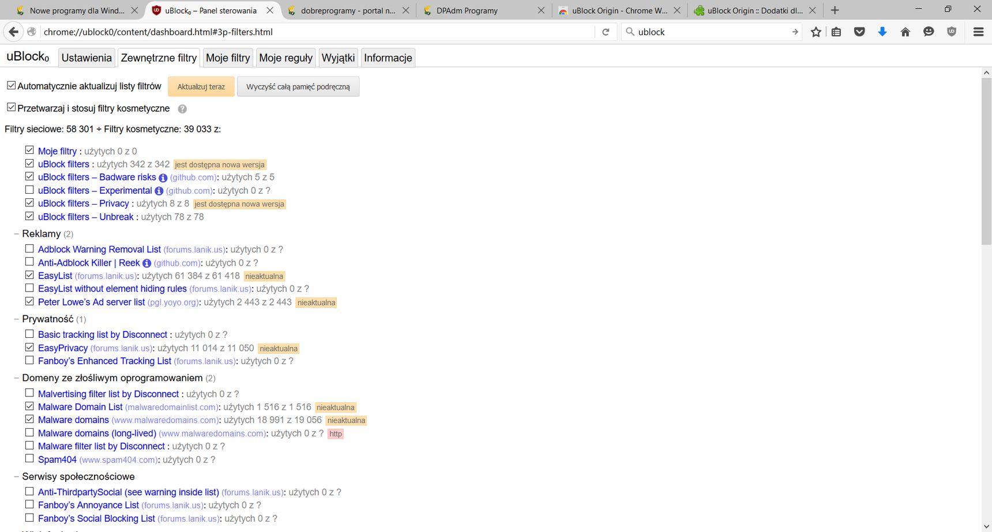Uncheck Peter Lowe's Ad server list checkbox
This screenshot has height=532, width=992.
(29, 301)
